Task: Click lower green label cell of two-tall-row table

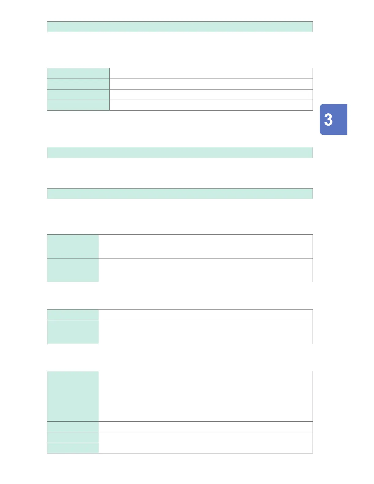Action: tap(73, 270)
